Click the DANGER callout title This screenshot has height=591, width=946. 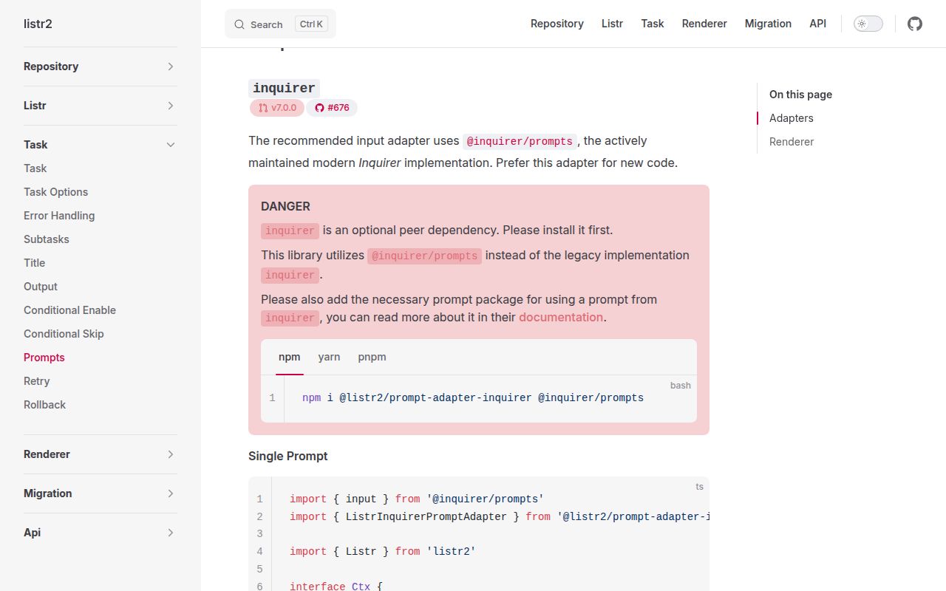[285, 206]
